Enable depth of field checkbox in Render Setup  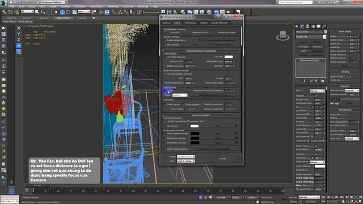tap(165, 91)
